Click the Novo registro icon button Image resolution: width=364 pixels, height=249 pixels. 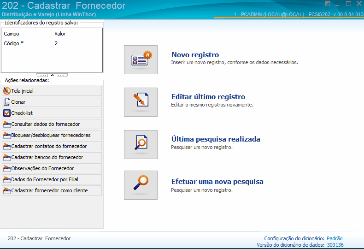tap(141, 59)
